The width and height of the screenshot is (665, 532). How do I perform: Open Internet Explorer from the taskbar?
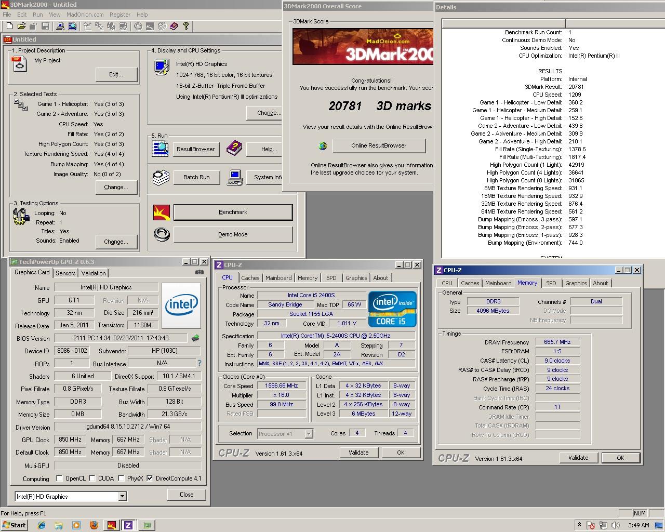click(41, 525)
